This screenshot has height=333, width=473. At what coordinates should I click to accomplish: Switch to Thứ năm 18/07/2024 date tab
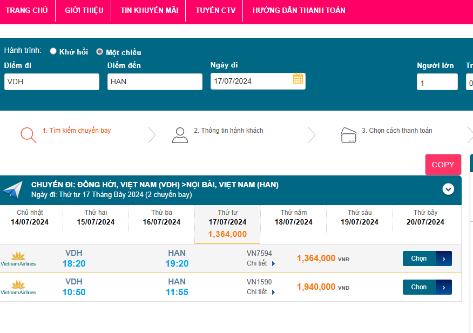pyautogui.click(x=293, y=218)
